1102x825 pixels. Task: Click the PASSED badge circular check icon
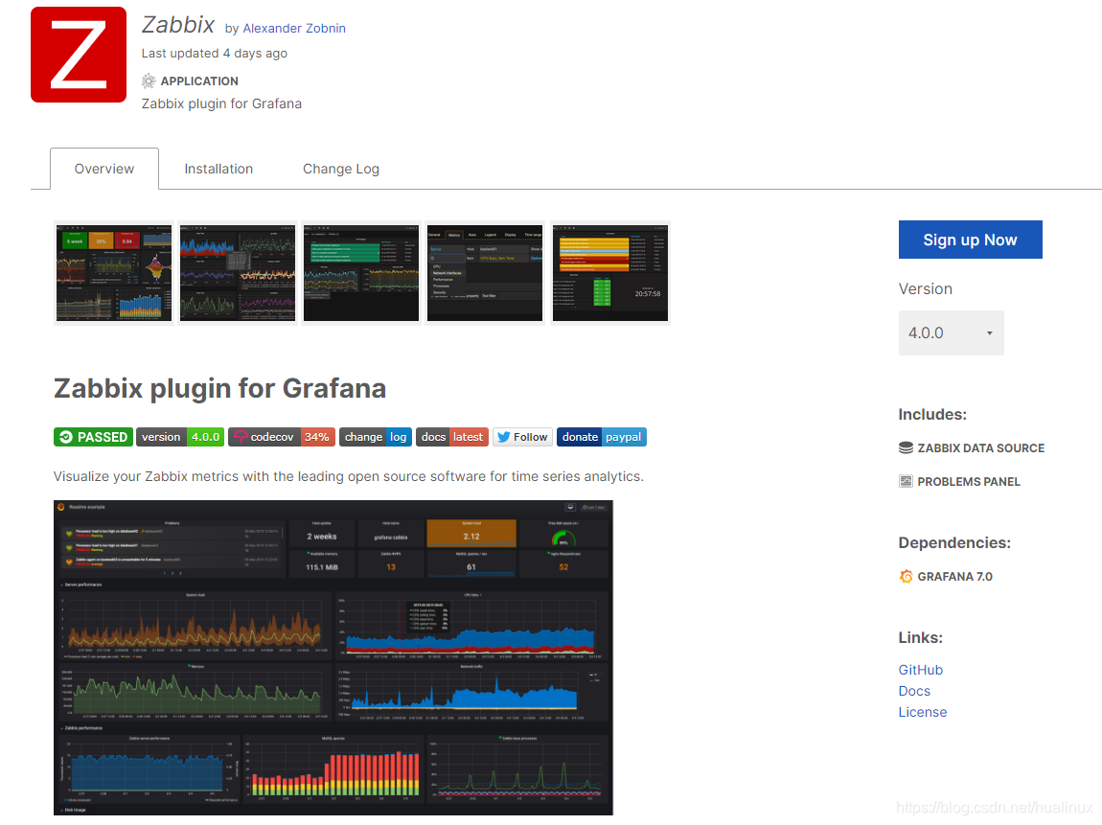[66, 437]
